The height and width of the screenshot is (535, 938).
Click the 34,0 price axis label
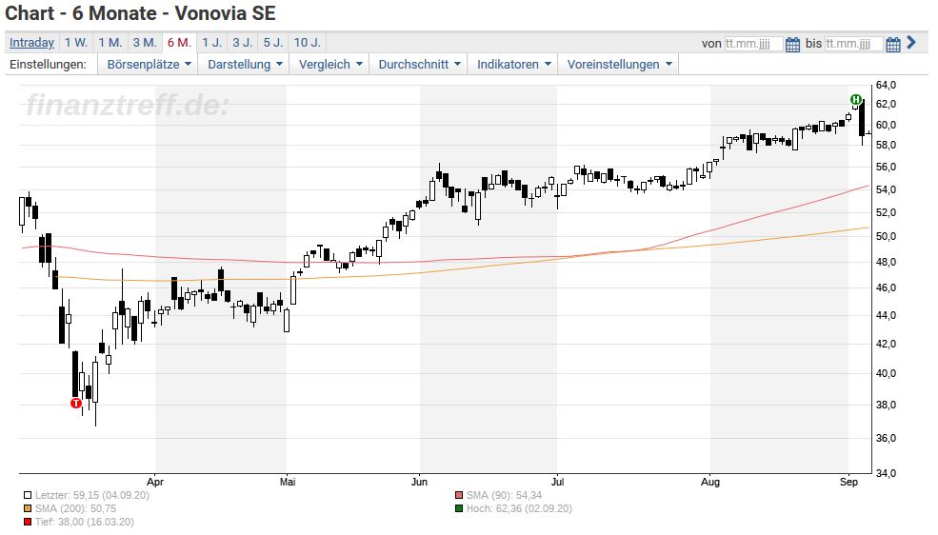click(886, 473)
